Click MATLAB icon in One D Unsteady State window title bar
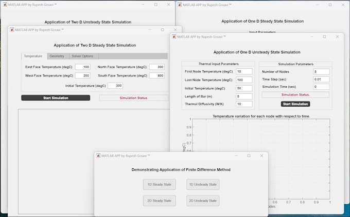The image size is (350, 217). tap(174, 37)
